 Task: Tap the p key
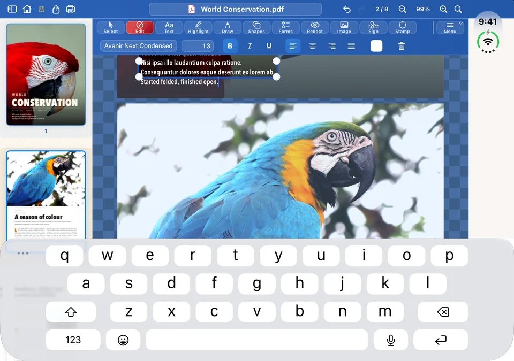(449, 256)
